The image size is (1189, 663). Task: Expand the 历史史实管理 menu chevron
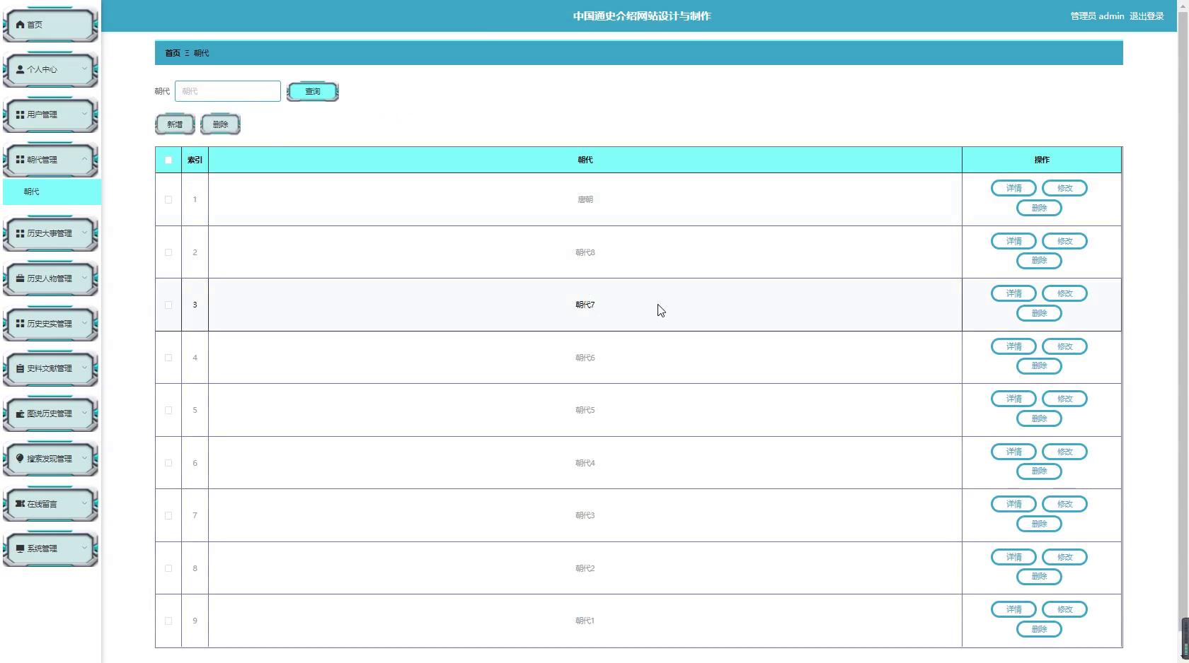pyautogui.click(x=84, y=324)
